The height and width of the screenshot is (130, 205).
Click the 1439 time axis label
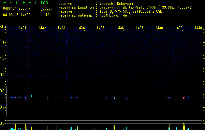tap(179, 28)
